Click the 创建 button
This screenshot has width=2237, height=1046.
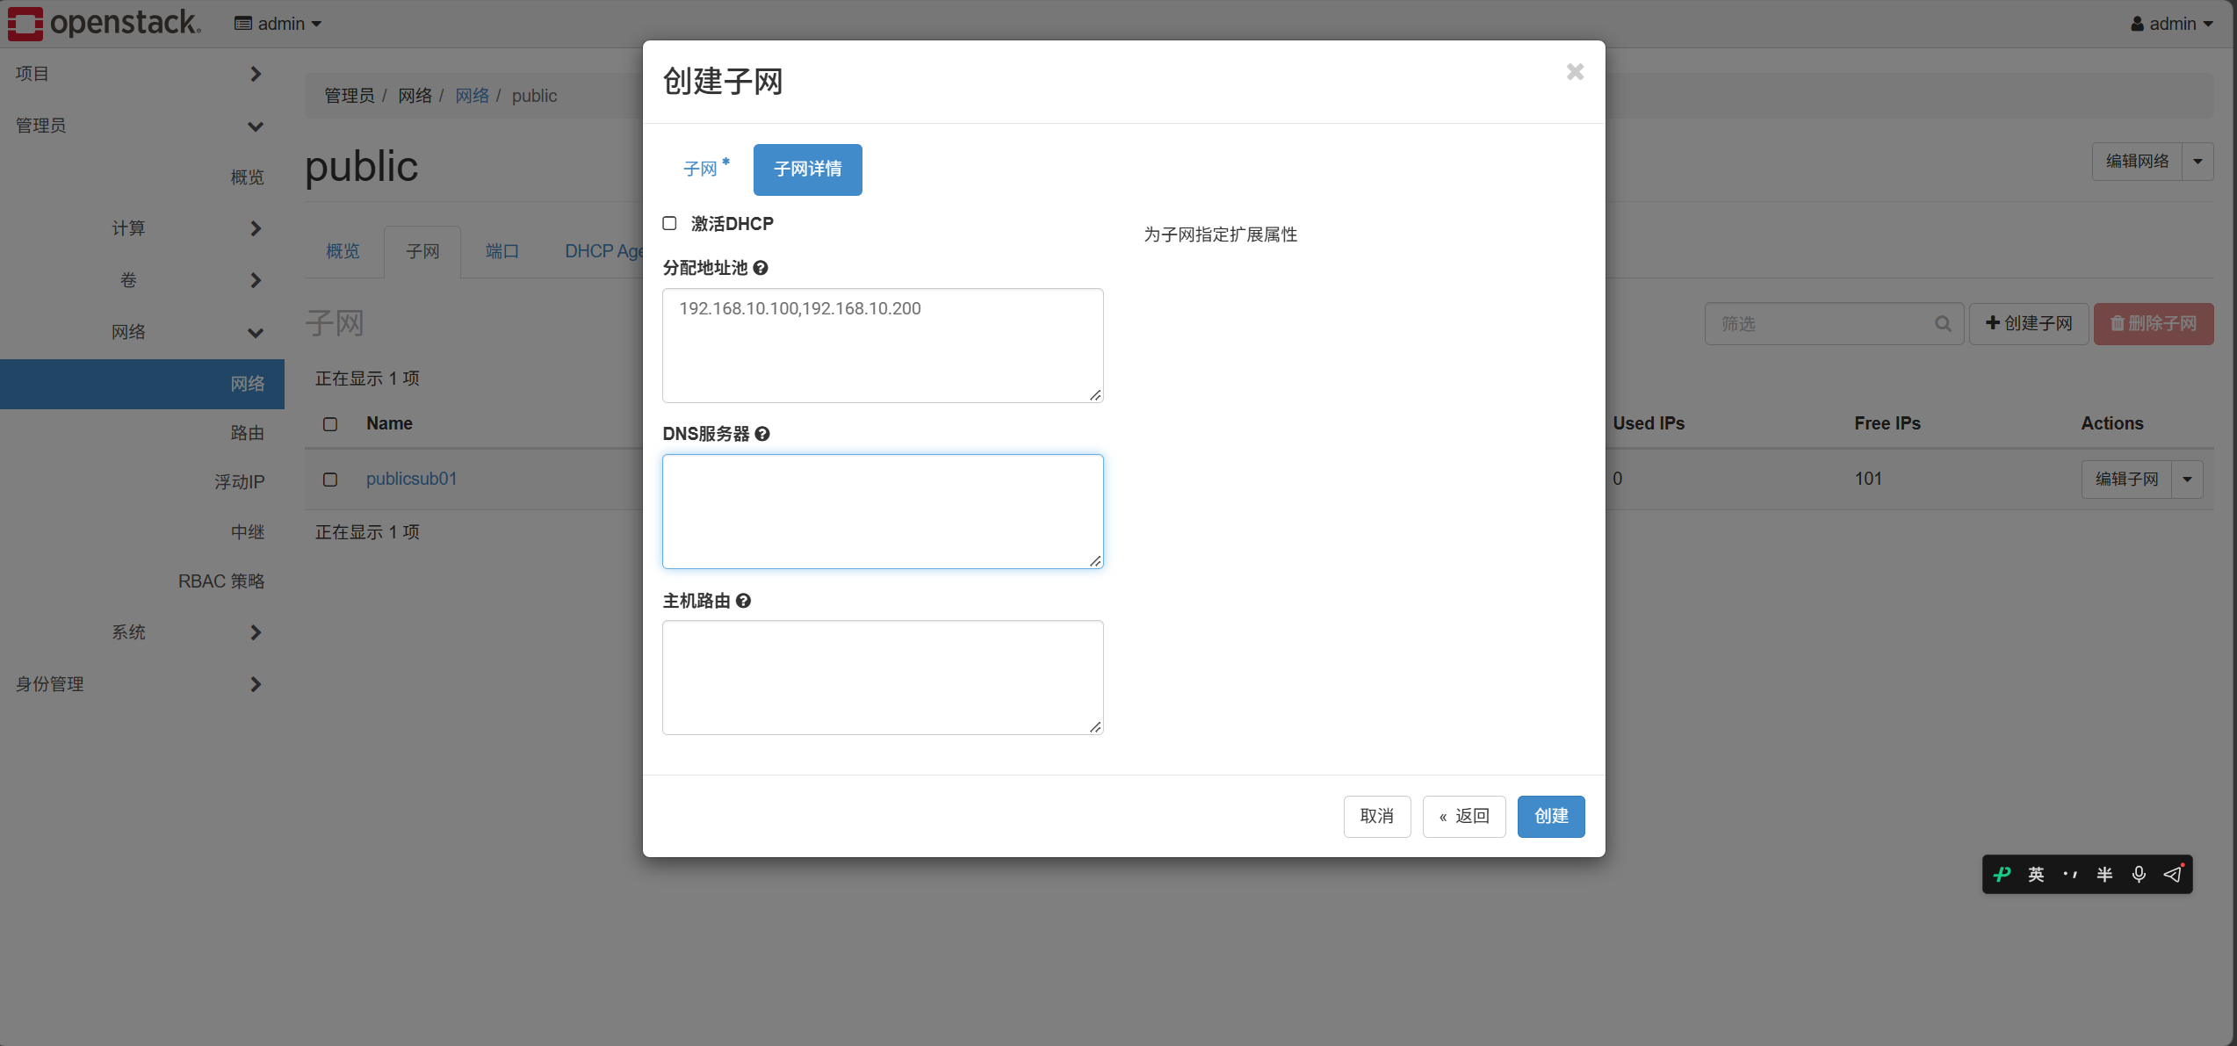pyautogui.click(x=1551, y=817)
